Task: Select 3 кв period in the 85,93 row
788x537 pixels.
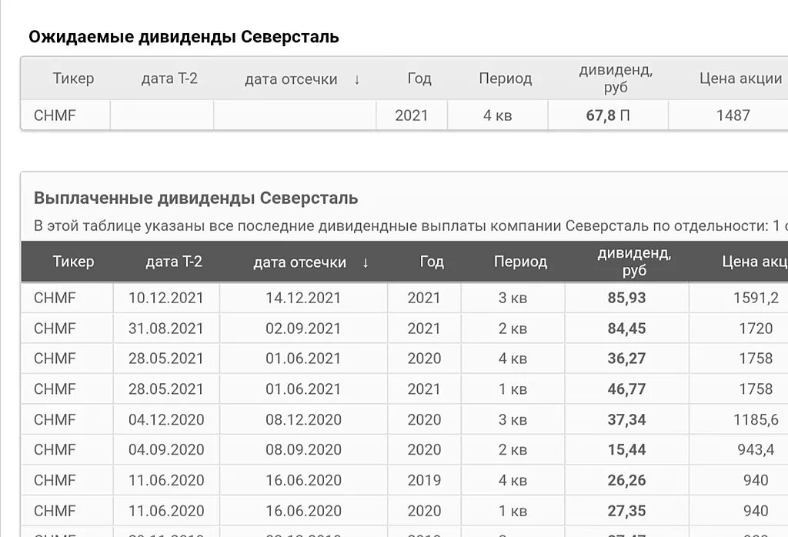Action: [x=513, y=298]
